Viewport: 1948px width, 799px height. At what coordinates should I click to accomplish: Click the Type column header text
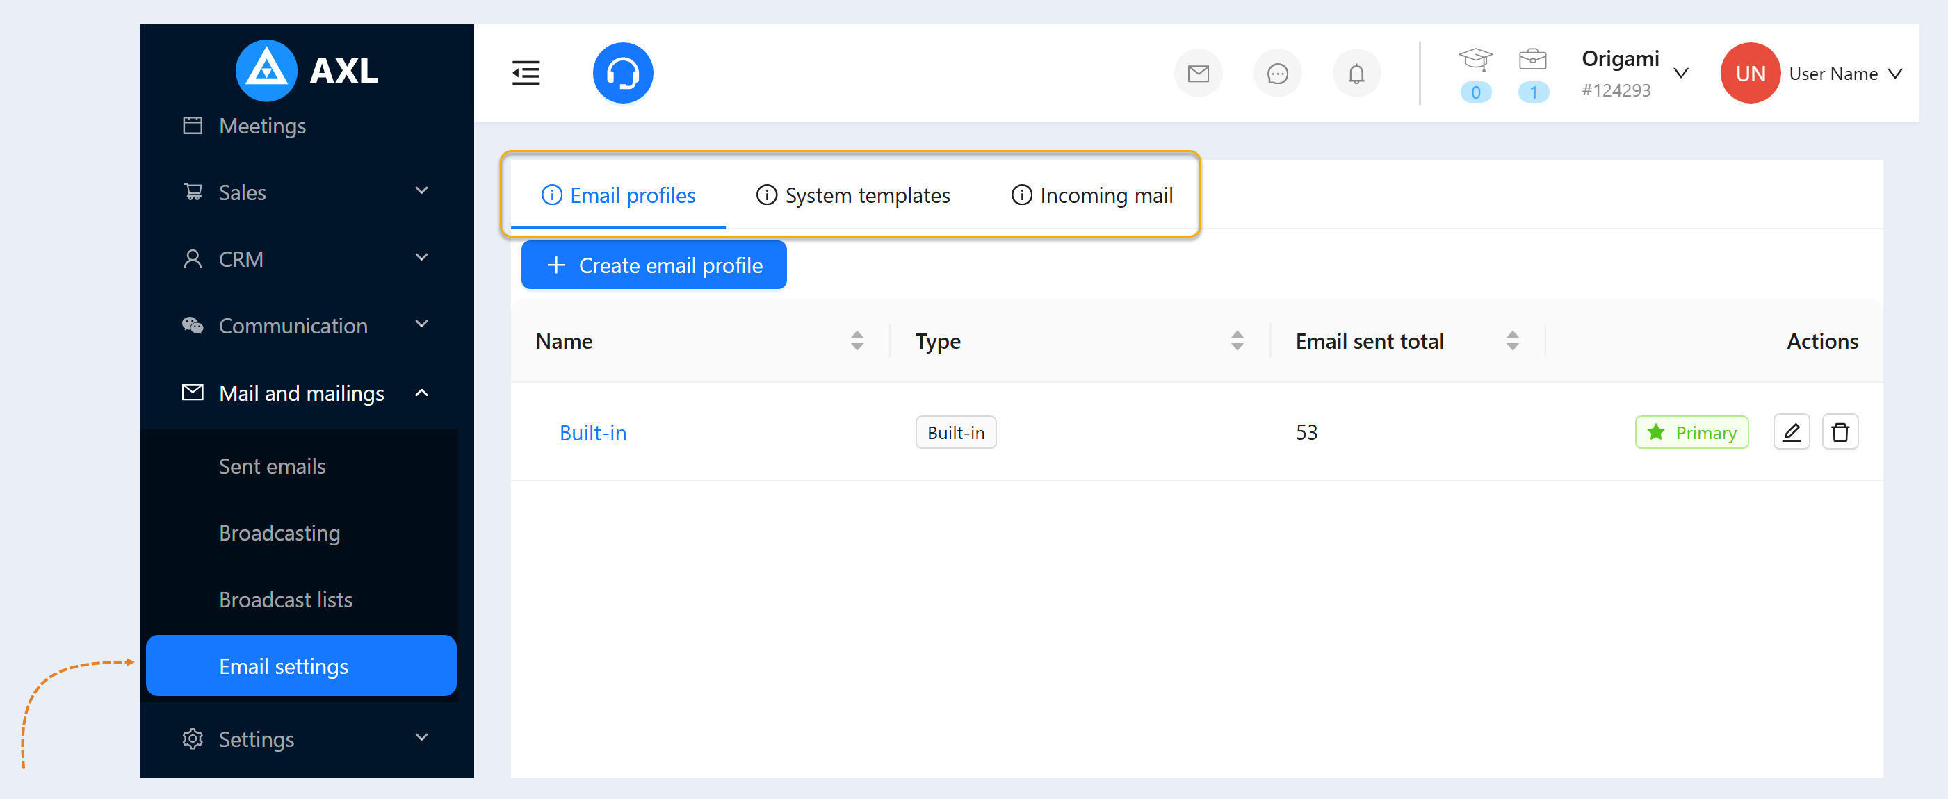[x=938, y=342]
